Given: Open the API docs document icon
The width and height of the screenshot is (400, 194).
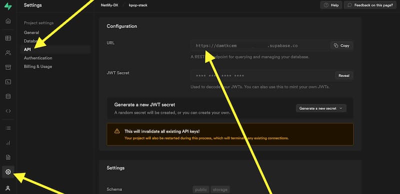Looking at the screenshot, I should 8,157.
